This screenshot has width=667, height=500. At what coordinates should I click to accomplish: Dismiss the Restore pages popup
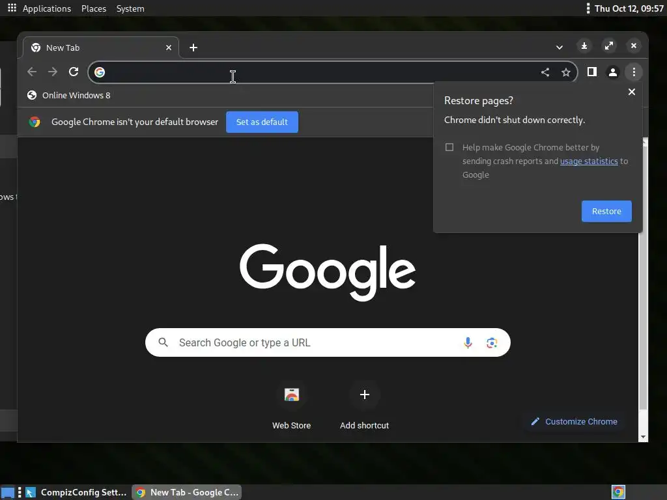[x=632, y=92]
